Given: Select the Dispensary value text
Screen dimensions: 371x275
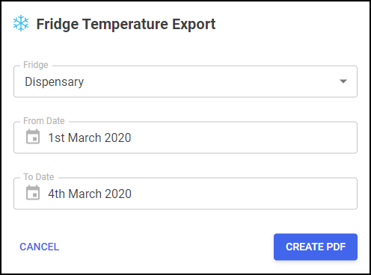Looking at the screenshot, I should click(55, 82).
